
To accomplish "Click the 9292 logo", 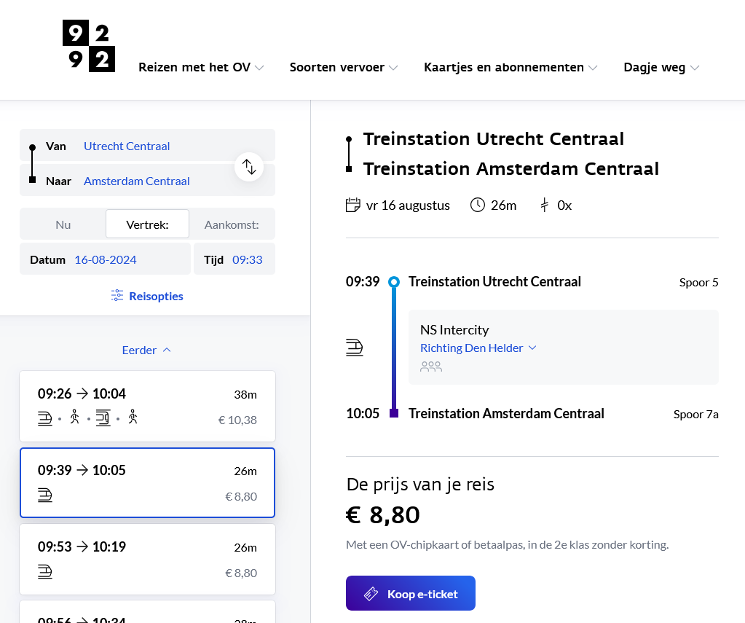I will (89, 47).
